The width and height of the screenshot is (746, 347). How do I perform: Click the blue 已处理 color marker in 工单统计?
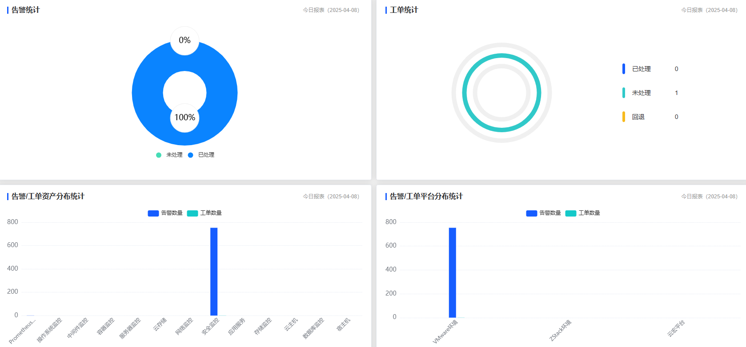tap(624, 69)
